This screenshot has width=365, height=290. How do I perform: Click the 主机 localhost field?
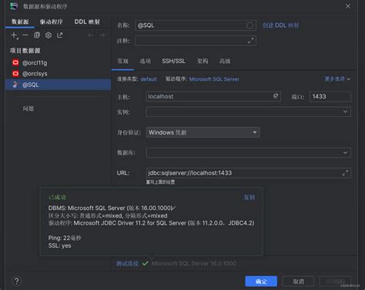[x=213, y=96]
